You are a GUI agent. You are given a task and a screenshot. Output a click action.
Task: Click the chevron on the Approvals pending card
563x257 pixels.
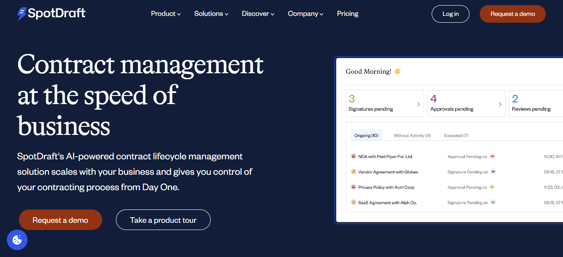[500, 104]
